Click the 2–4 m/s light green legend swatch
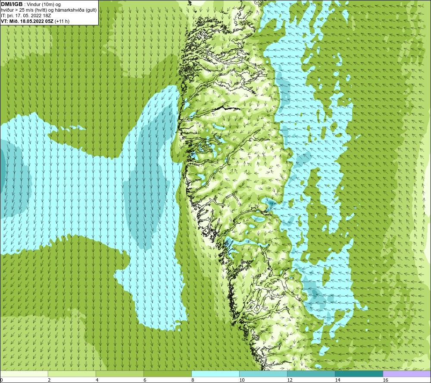 [x=72, y=374]
